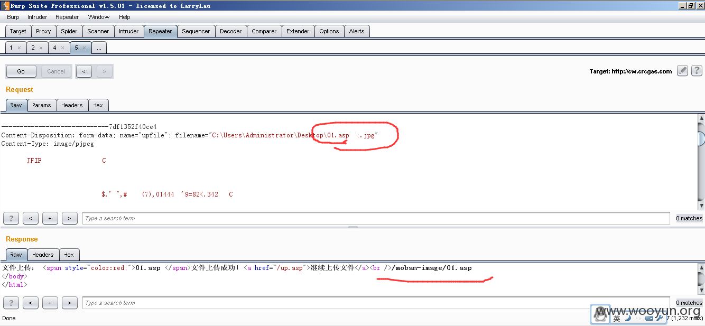The image size is (705, 326).
Task: Show request Params view
Action: pyautogui.click(x=42, y=105)
